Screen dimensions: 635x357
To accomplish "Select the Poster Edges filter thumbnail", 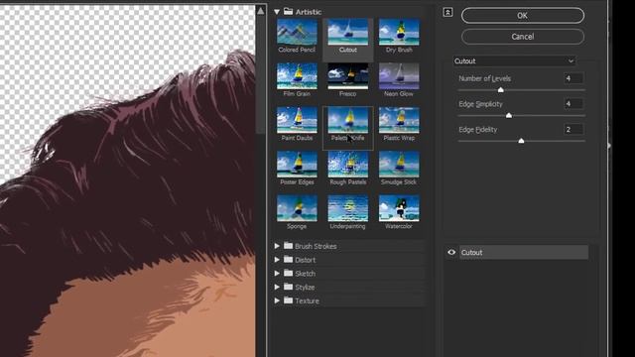I will [297, 165].
